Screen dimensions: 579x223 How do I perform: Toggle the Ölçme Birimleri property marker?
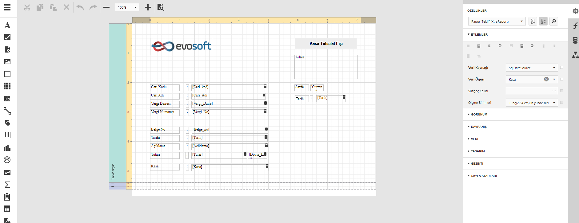[561, 103]
